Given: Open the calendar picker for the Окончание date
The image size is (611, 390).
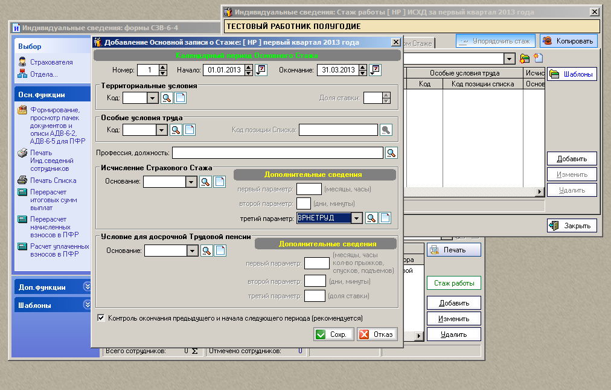Looking at the screenshot, I should click(x=375, y=69).
